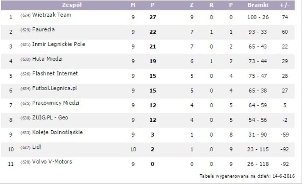Image resolution: width=304 pixels, height=185 pixels.
Task: Open the Wietrzak Team link
Action: click(52, 15)
